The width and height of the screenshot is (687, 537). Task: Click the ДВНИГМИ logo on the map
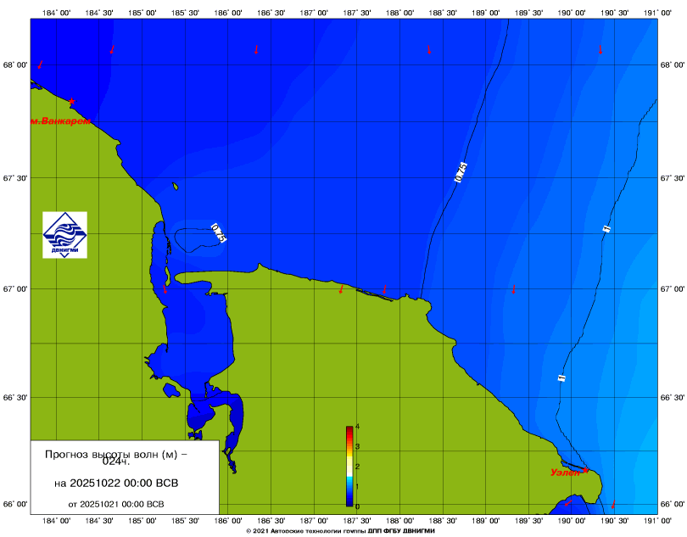pos(64,235)
